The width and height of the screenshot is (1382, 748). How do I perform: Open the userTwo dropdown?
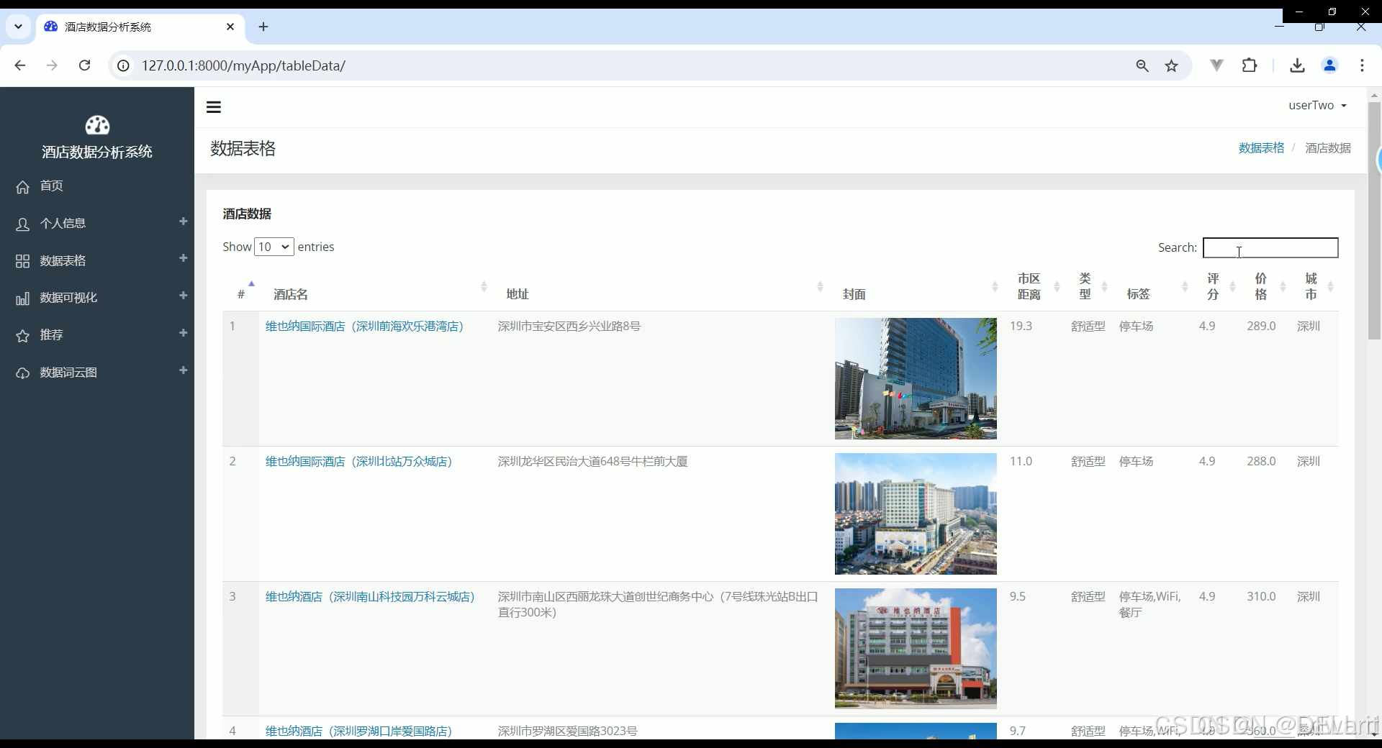click(1316, 105)
